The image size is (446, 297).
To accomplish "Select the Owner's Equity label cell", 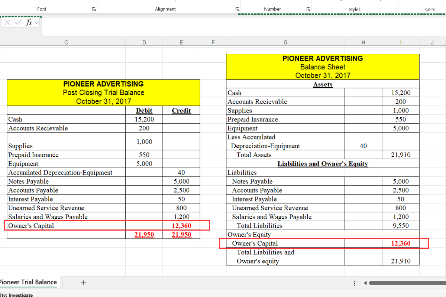I will tap(285, 235).
